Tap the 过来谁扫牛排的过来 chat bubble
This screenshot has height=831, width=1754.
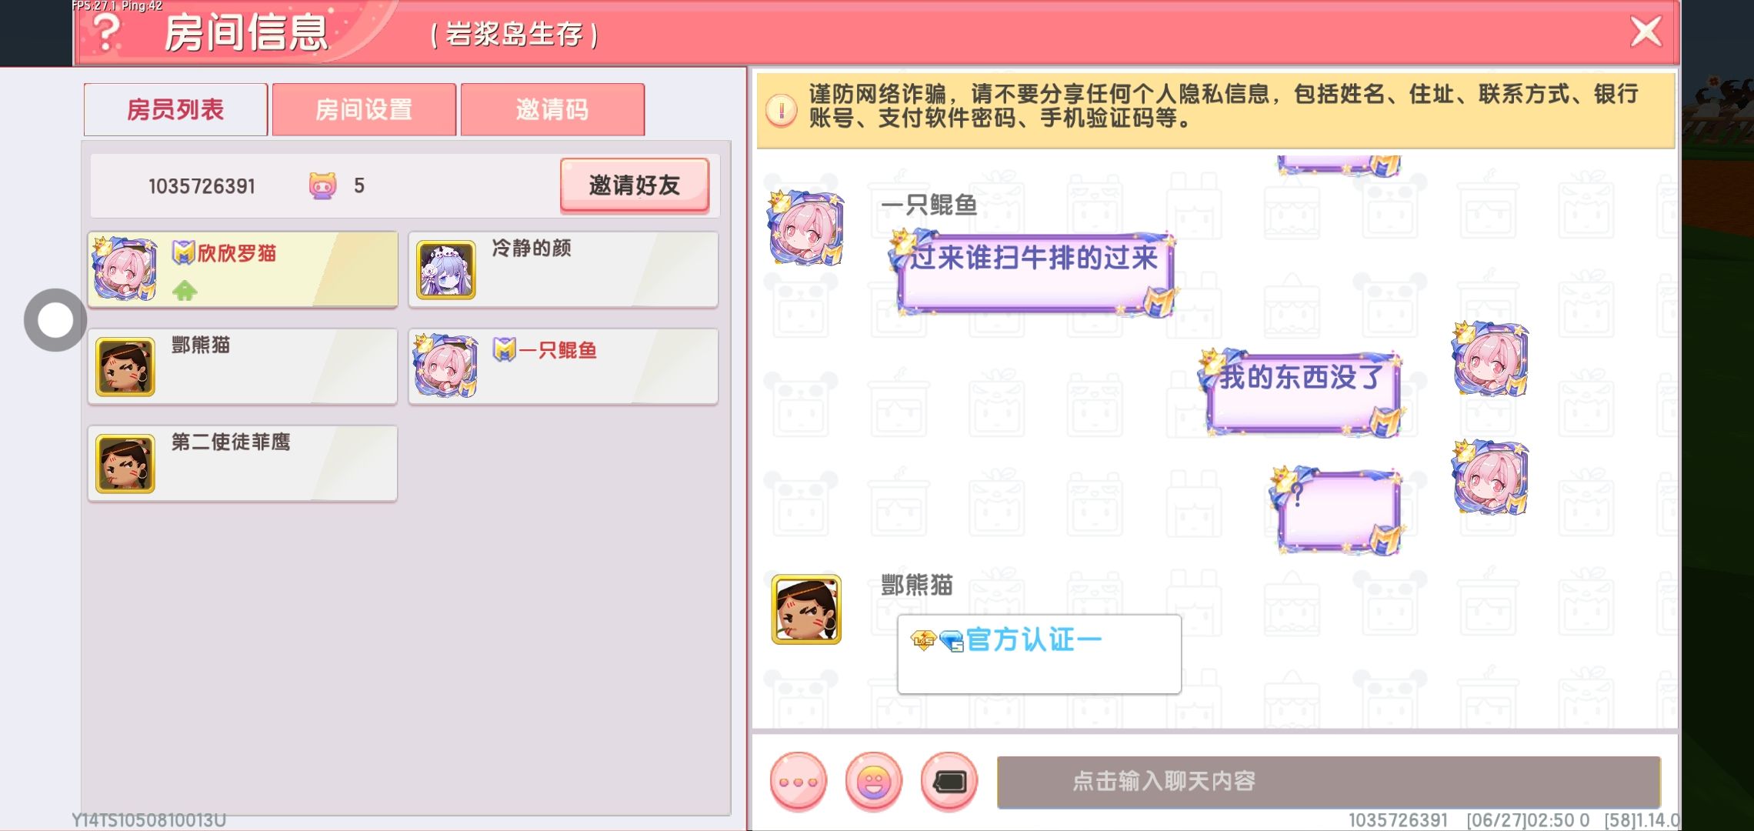click(x=1035, y=272)
